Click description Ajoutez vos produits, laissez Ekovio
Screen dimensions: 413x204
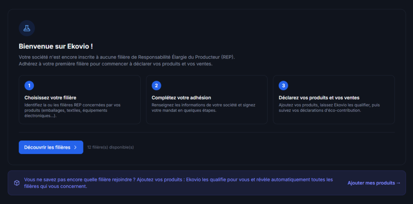pos(329,108)
